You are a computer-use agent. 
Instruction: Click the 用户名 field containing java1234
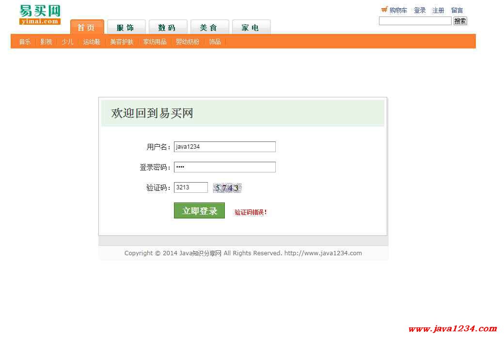(x=224, y=147)
